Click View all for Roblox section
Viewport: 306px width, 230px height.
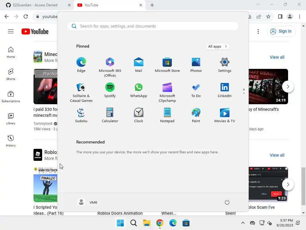(x=277, y=155)
